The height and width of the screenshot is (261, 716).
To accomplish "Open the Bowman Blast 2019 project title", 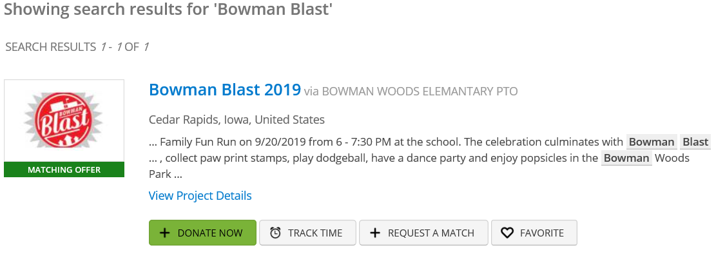I will (225, 90).
